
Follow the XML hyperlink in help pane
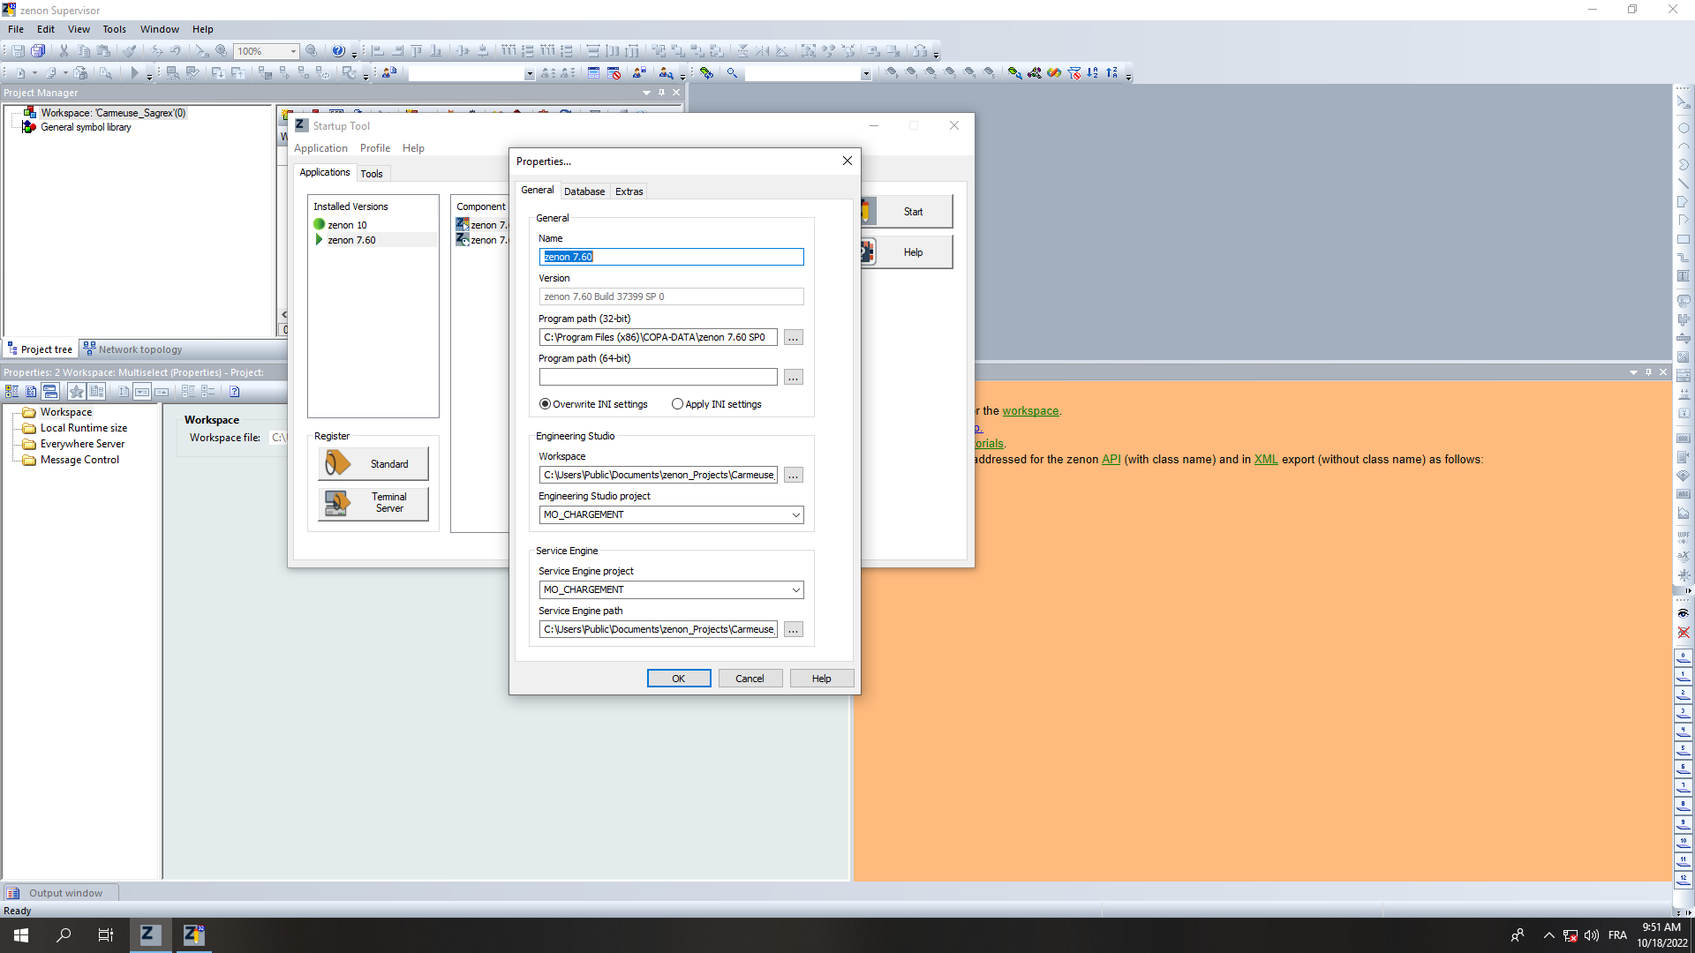(x=1266, y=460)
